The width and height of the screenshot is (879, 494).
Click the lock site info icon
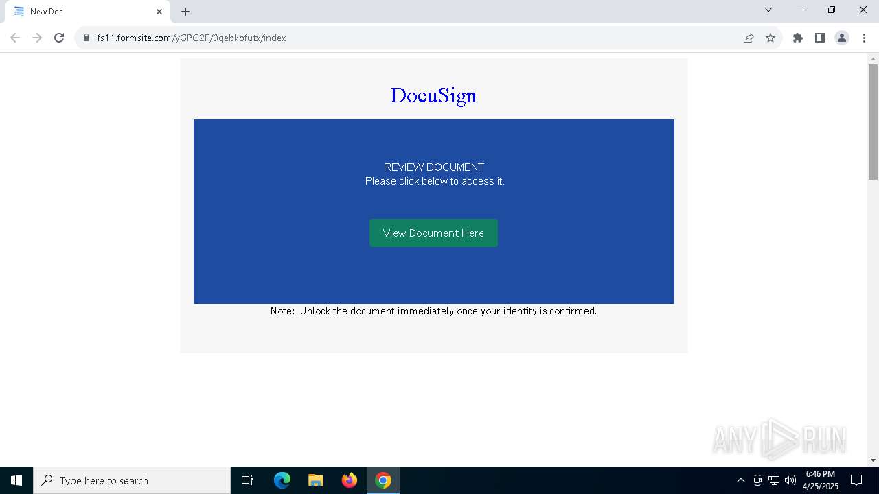(x=87, y=38)
